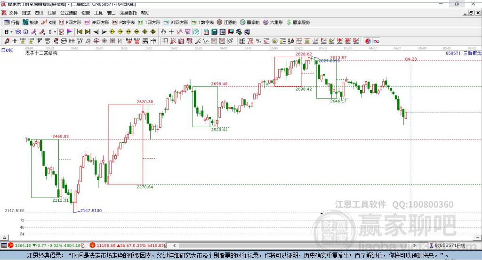
Task: Launch the 赢家轮 wheel tool
Action: (x=250, y=23)
